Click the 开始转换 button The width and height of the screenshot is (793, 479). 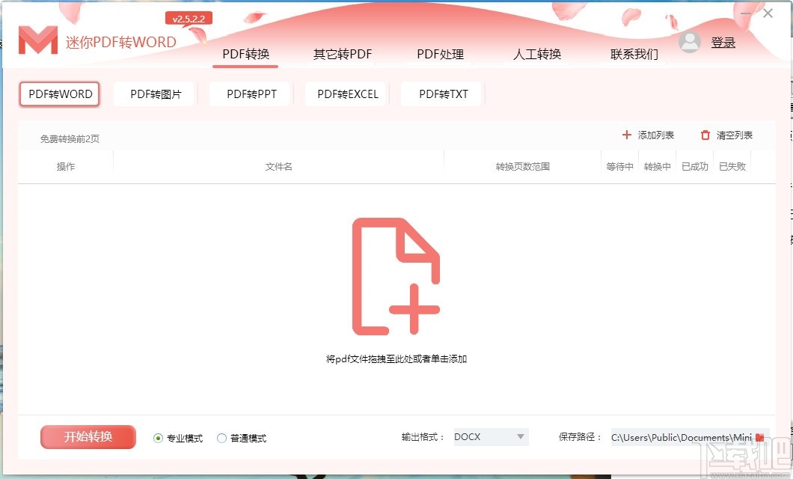pyautogui.click(x=88, y=437)
